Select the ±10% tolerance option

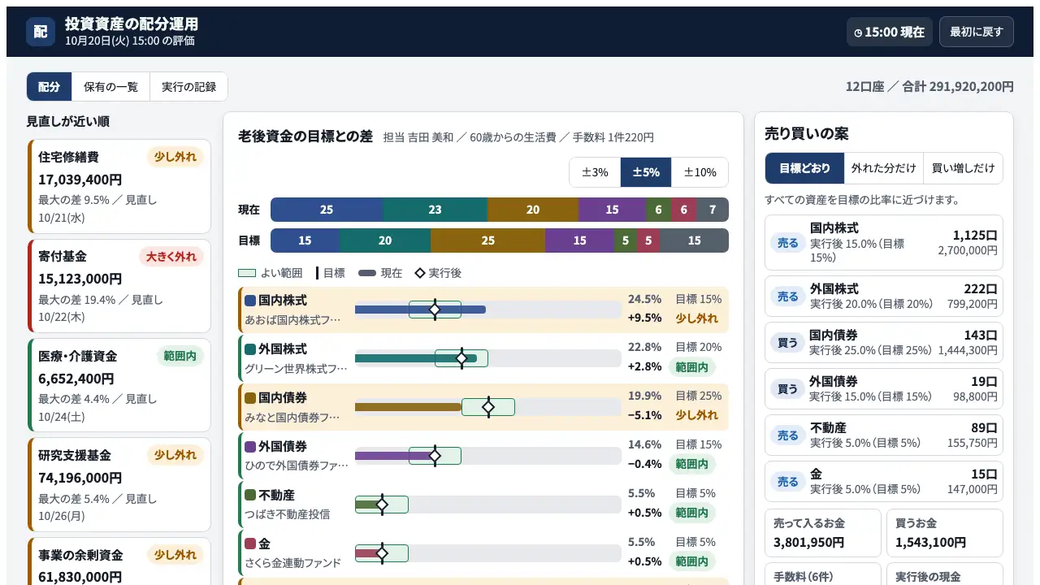click(x=700, y=172)
